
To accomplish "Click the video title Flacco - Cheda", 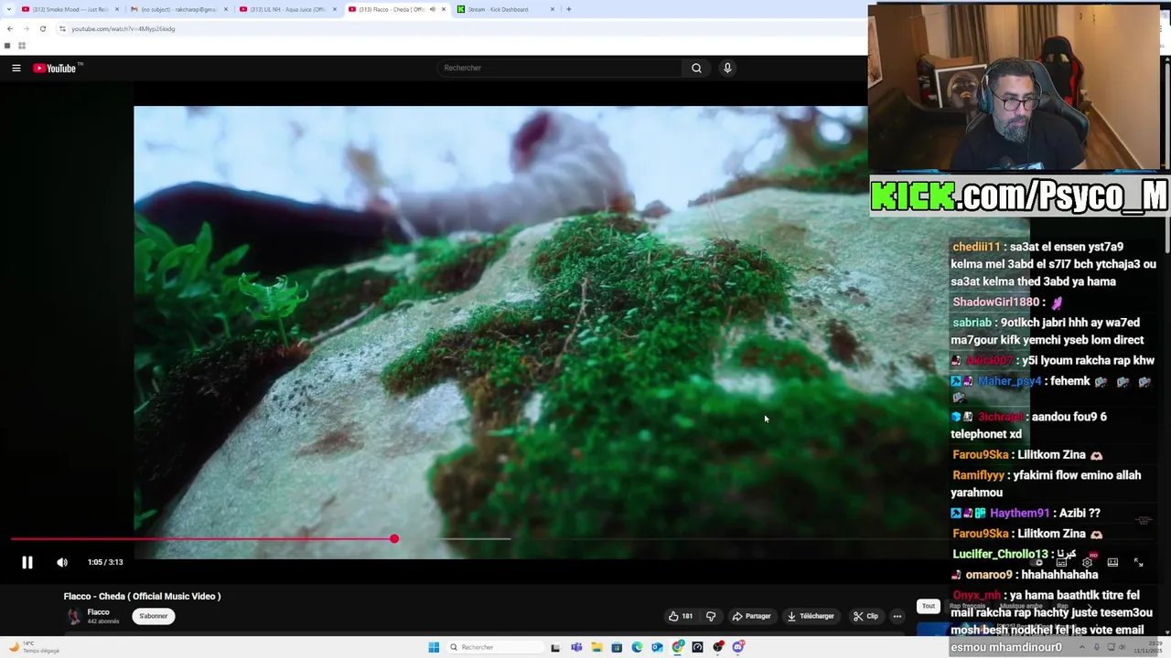I will pos(142,596).
